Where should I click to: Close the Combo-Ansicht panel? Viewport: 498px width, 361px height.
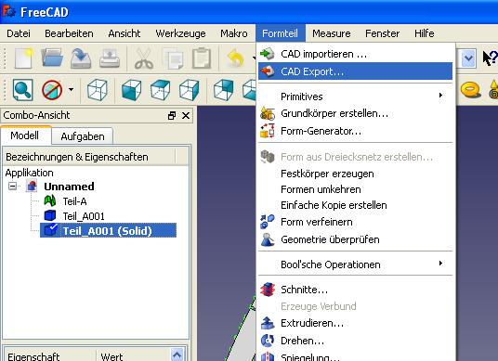point(186,115)
